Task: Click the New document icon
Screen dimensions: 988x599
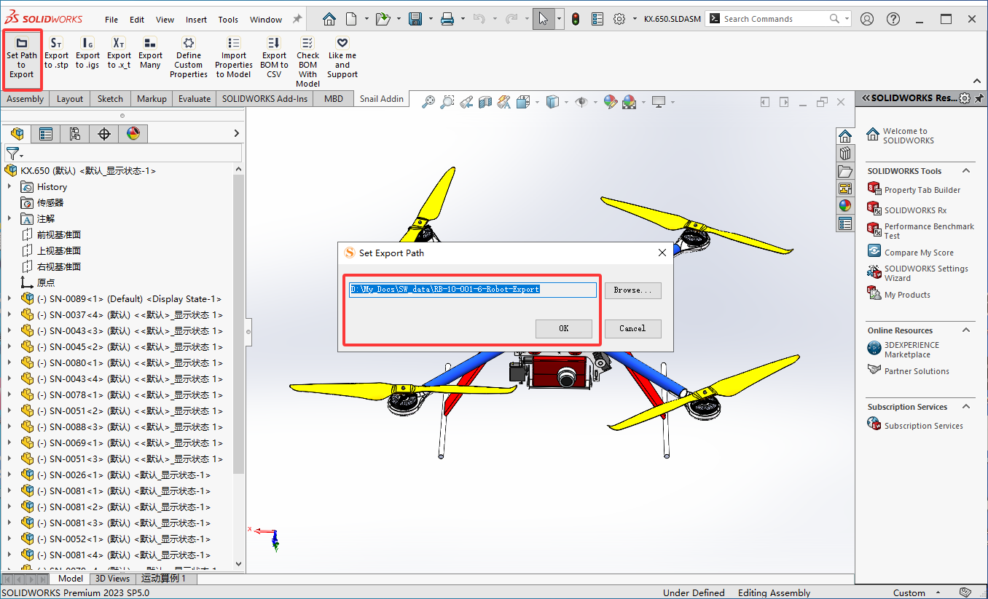Action: tap(351, 19)
